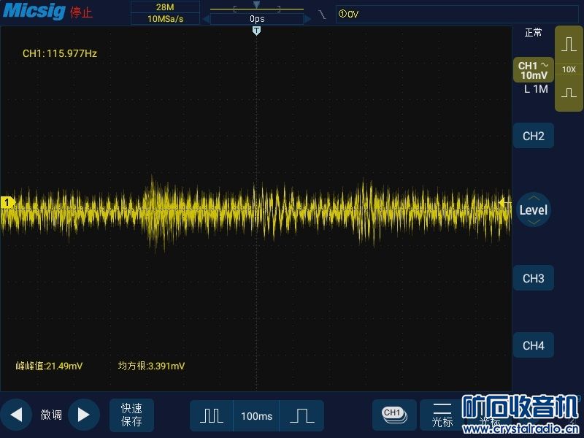Tap the 0ps horizontal position readout

pyautogui.click(x=257, y=19)
